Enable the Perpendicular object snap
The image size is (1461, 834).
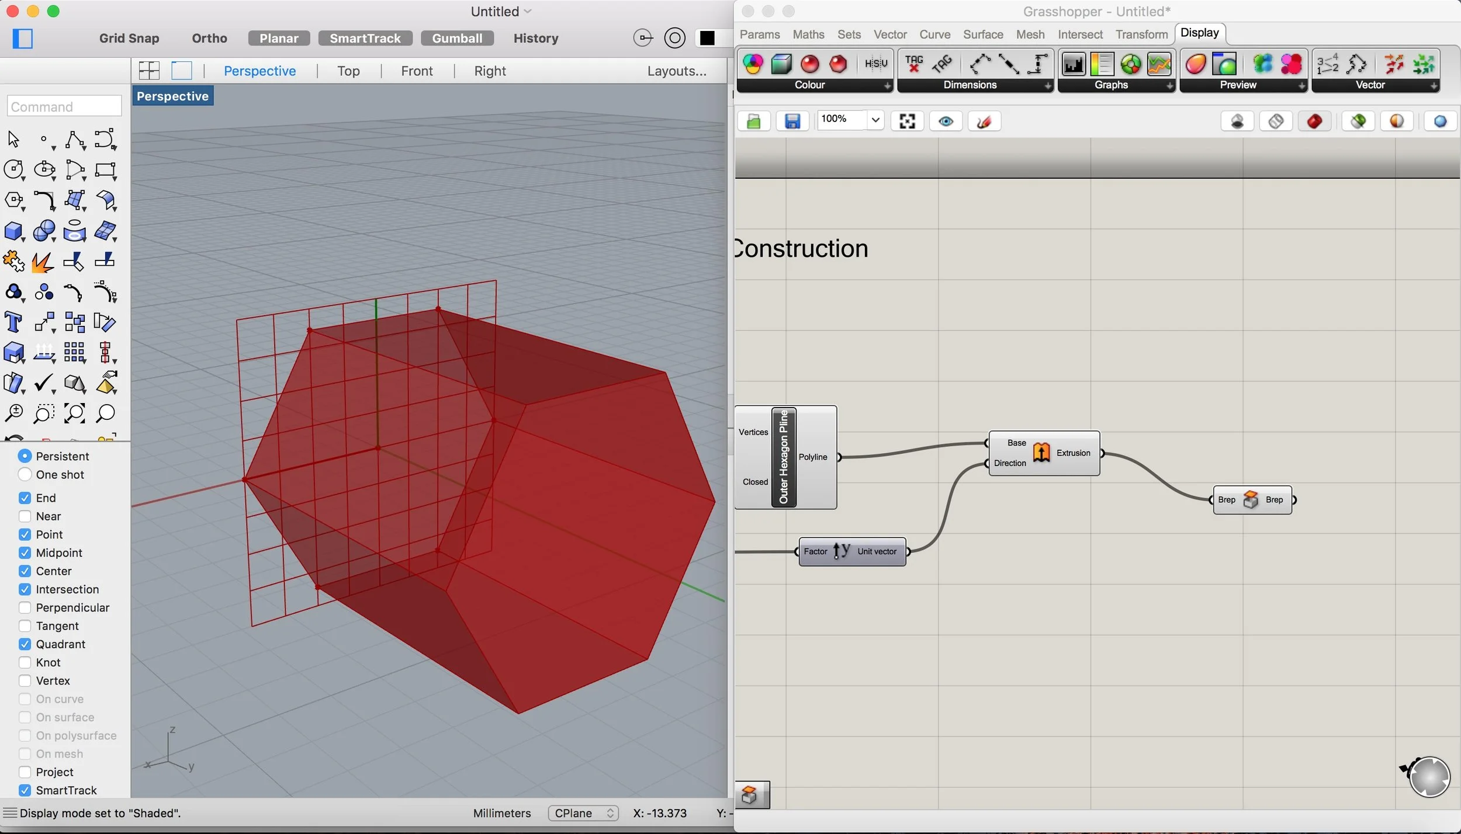(x=25, y=607)
